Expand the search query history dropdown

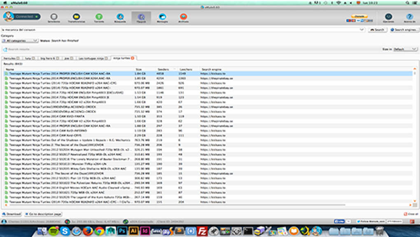362,30
